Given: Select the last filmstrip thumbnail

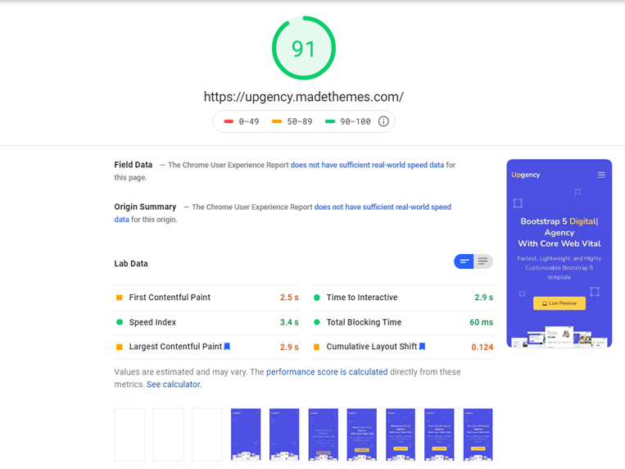Looking at the screenshot, I should [x=478, y=434].
